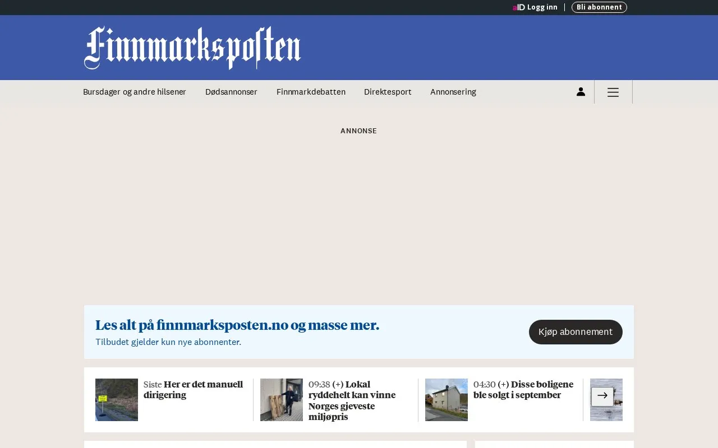Open Direktesport section
This screenshot has height=448, width=718.
(x=388, y=92)
